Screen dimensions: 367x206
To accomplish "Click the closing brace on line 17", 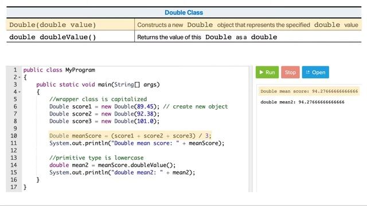I will (x=25, y=187).
